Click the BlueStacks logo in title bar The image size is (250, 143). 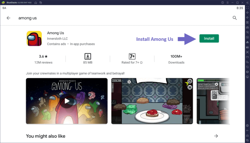(3, 3)
